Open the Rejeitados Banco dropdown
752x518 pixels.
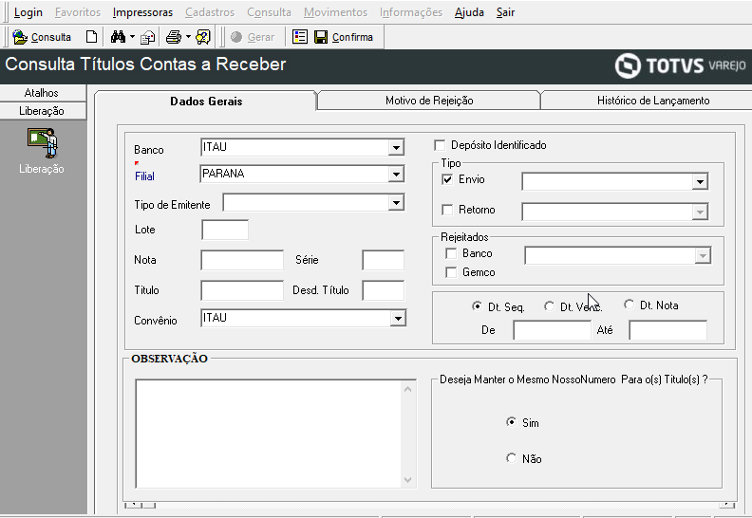(x=703, y=255)
